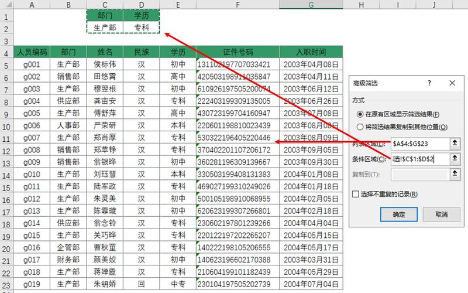Close the 高级筛选 dialog
Viewport: 468px width, 293px height.
point(452,83)
